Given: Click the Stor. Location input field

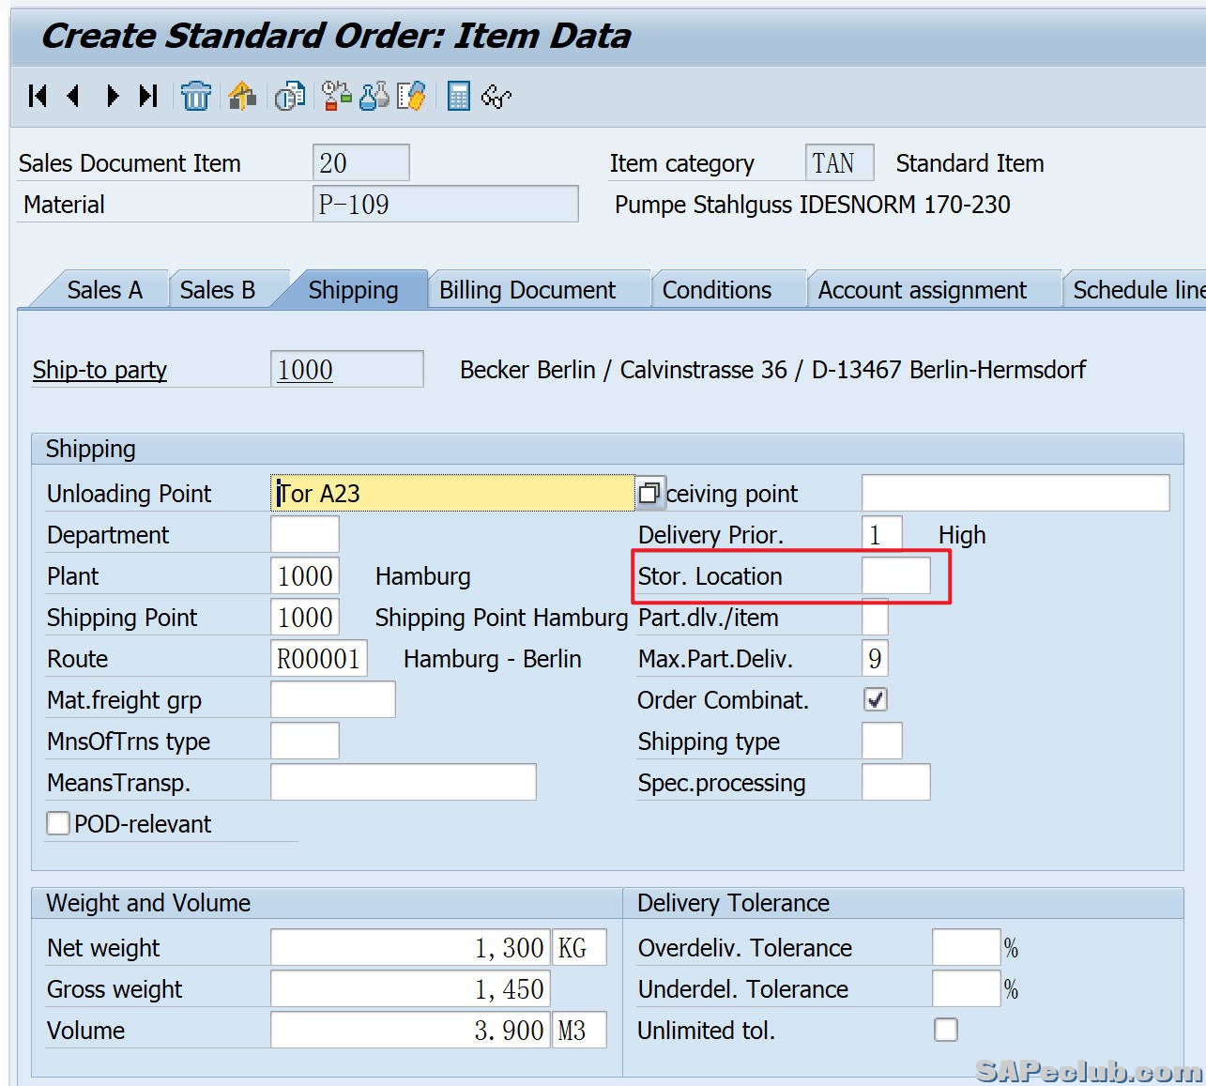Looking at the screenshot, I should coord(895,576).
